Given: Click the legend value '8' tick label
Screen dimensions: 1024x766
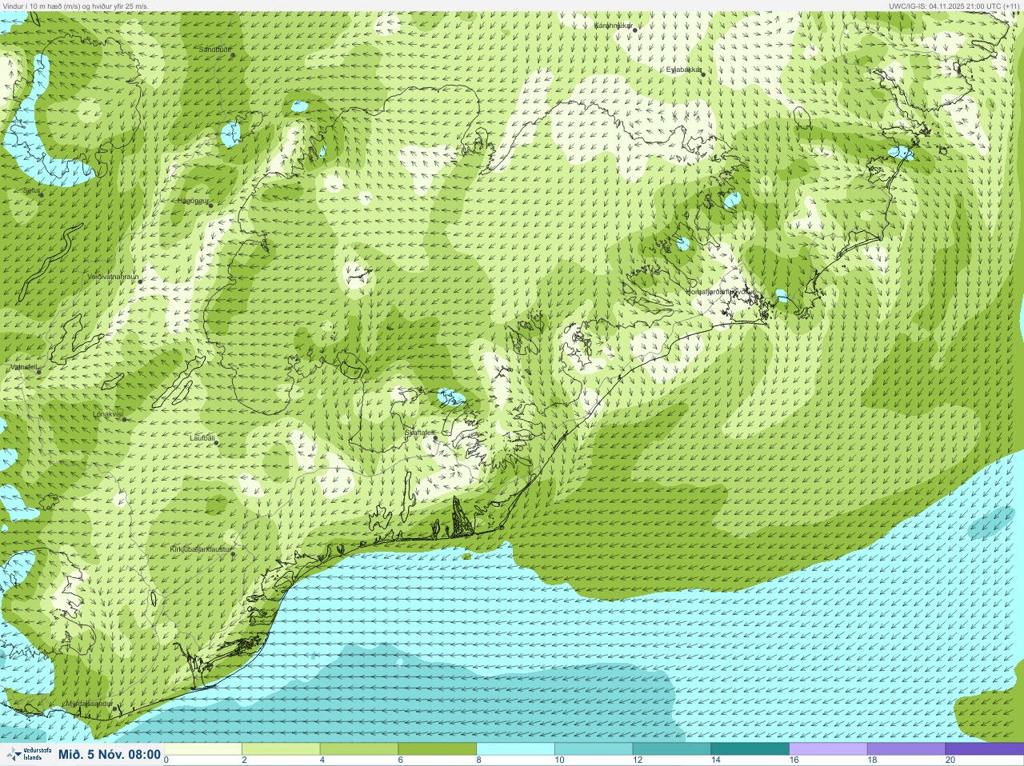Looking at the screenshot, I should click(478, 760).
